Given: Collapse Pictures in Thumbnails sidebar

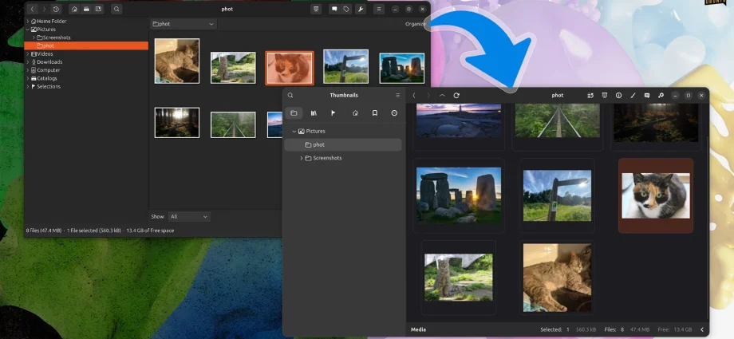Looking at the screenshot, I should pyautogui.click(x=294, y=132).
